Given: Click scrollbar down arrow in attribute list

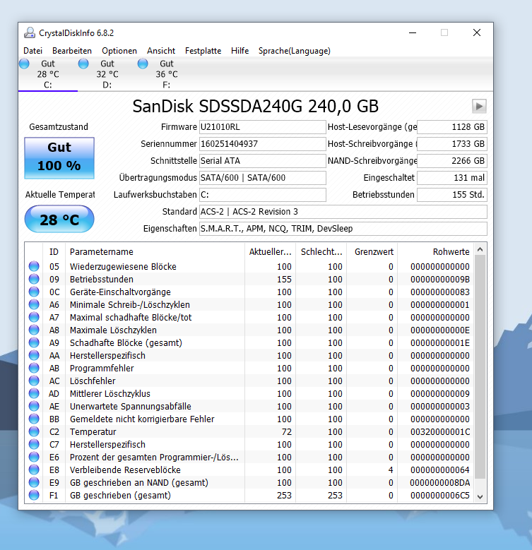Looking at the screenshot, I should pyautogui.click(x=480, y=496).
